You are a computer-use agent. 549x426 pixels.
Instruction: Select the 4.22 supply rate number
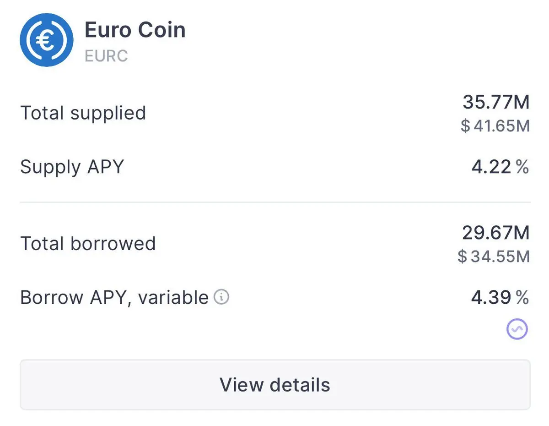point(491,167)
